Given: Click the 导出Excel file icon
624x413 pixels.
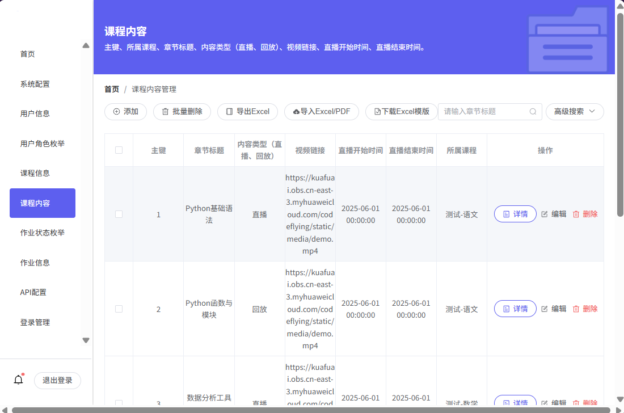Looking at the screenshot, I should pyautogui.click(x=229, y=112).
